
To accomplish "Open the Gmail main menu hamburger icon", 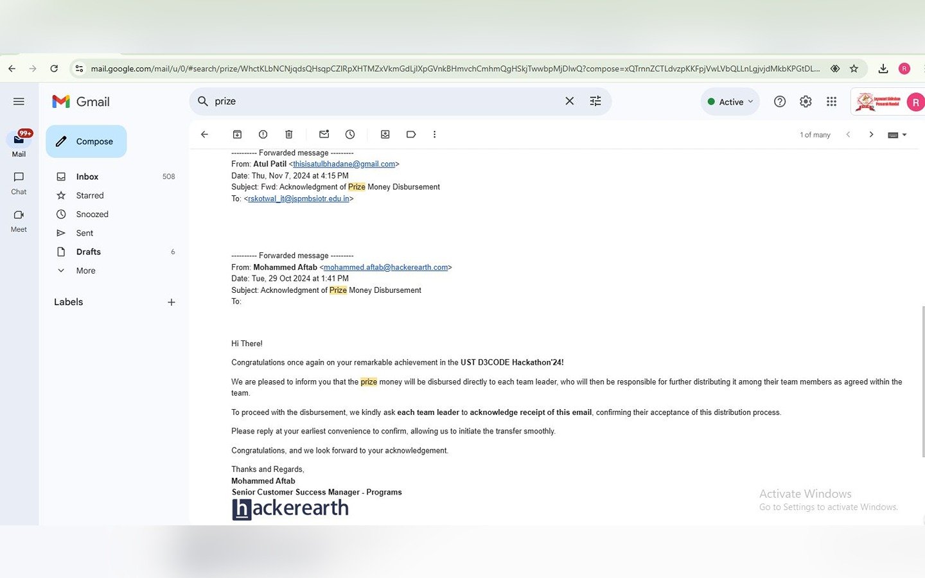I will pyautogui.click(x=19, y=101).
